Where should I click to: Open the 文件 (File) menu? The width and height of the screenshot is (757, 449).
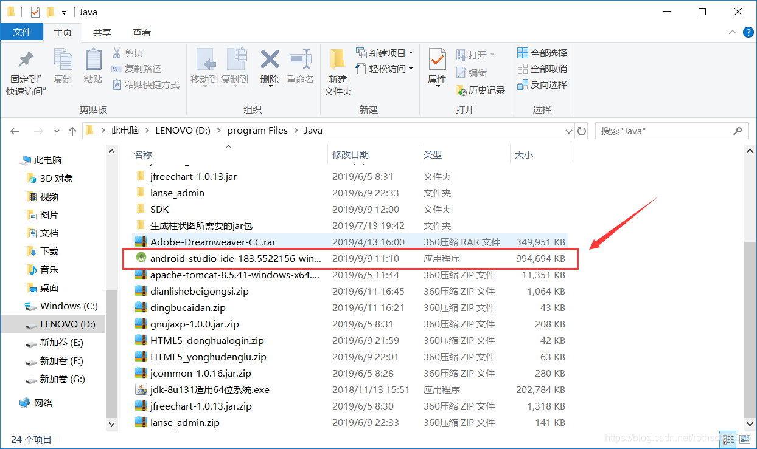tap(22, 32)
